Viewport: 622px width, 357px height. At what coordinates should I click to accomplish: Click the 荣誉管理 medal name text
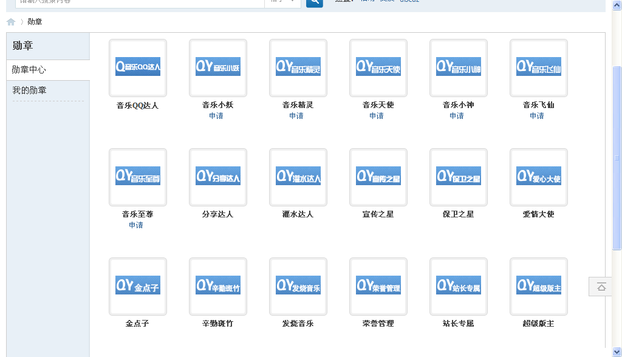point(378,324)
